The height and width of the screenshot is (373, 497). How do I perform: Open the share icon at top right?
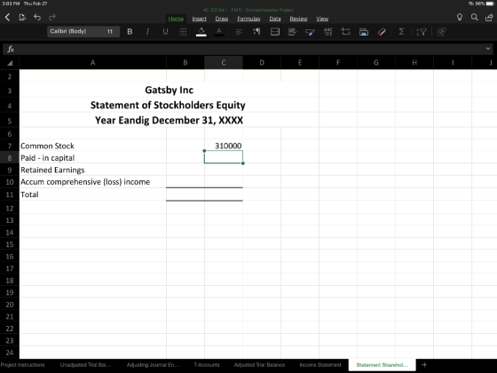[x=489, y=17]
